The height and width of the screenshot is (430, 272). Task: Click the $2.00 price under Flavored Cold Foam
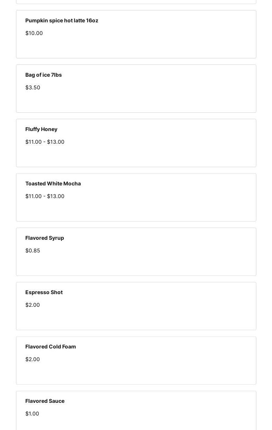pos(32,359)
